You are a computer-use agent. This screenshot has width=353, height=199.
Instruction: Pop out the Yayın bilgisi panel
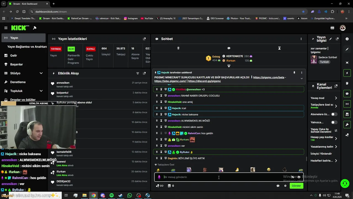click(337, 39)
